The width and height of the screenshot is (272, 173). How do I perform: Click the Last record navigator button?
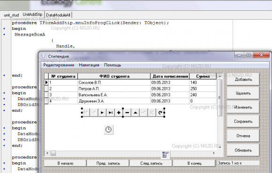tap(110, 113)
